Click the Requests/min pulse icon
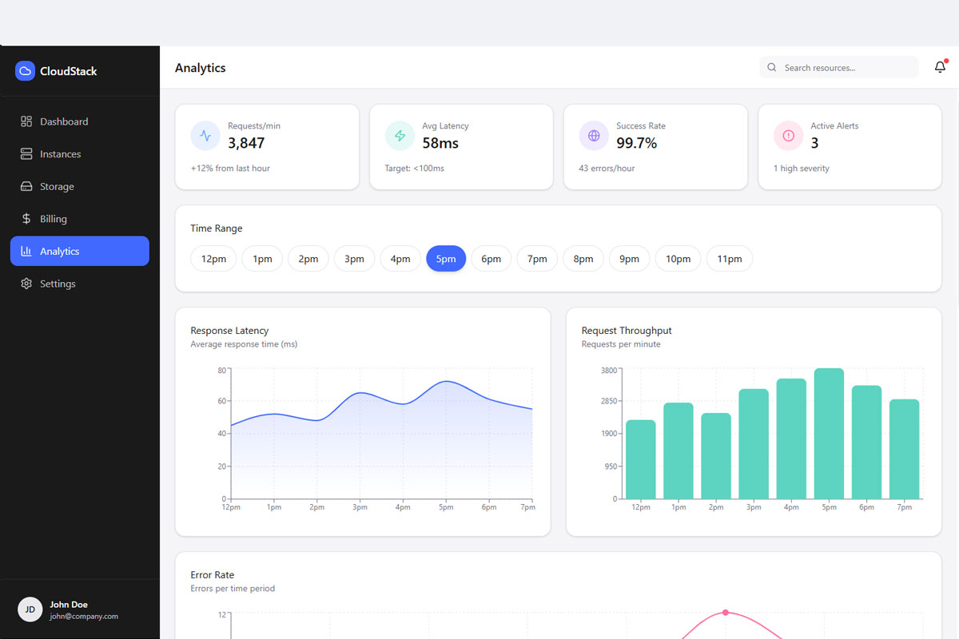The image size is (959, 639). (x=205, y=136)
